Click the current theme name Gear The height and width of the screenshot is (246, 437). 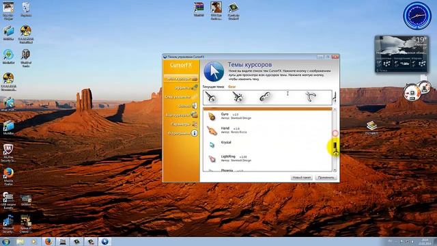(x=232, y=87)
